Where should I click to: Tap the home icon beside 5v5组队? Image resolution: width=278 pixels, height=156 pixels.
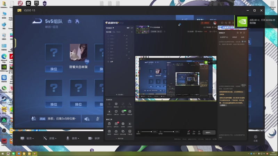pyautogui.click(x=70, y=21)
